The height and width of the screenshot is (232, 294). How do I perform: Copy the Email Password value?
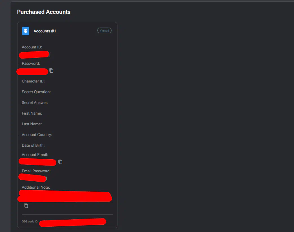point(45,178)
